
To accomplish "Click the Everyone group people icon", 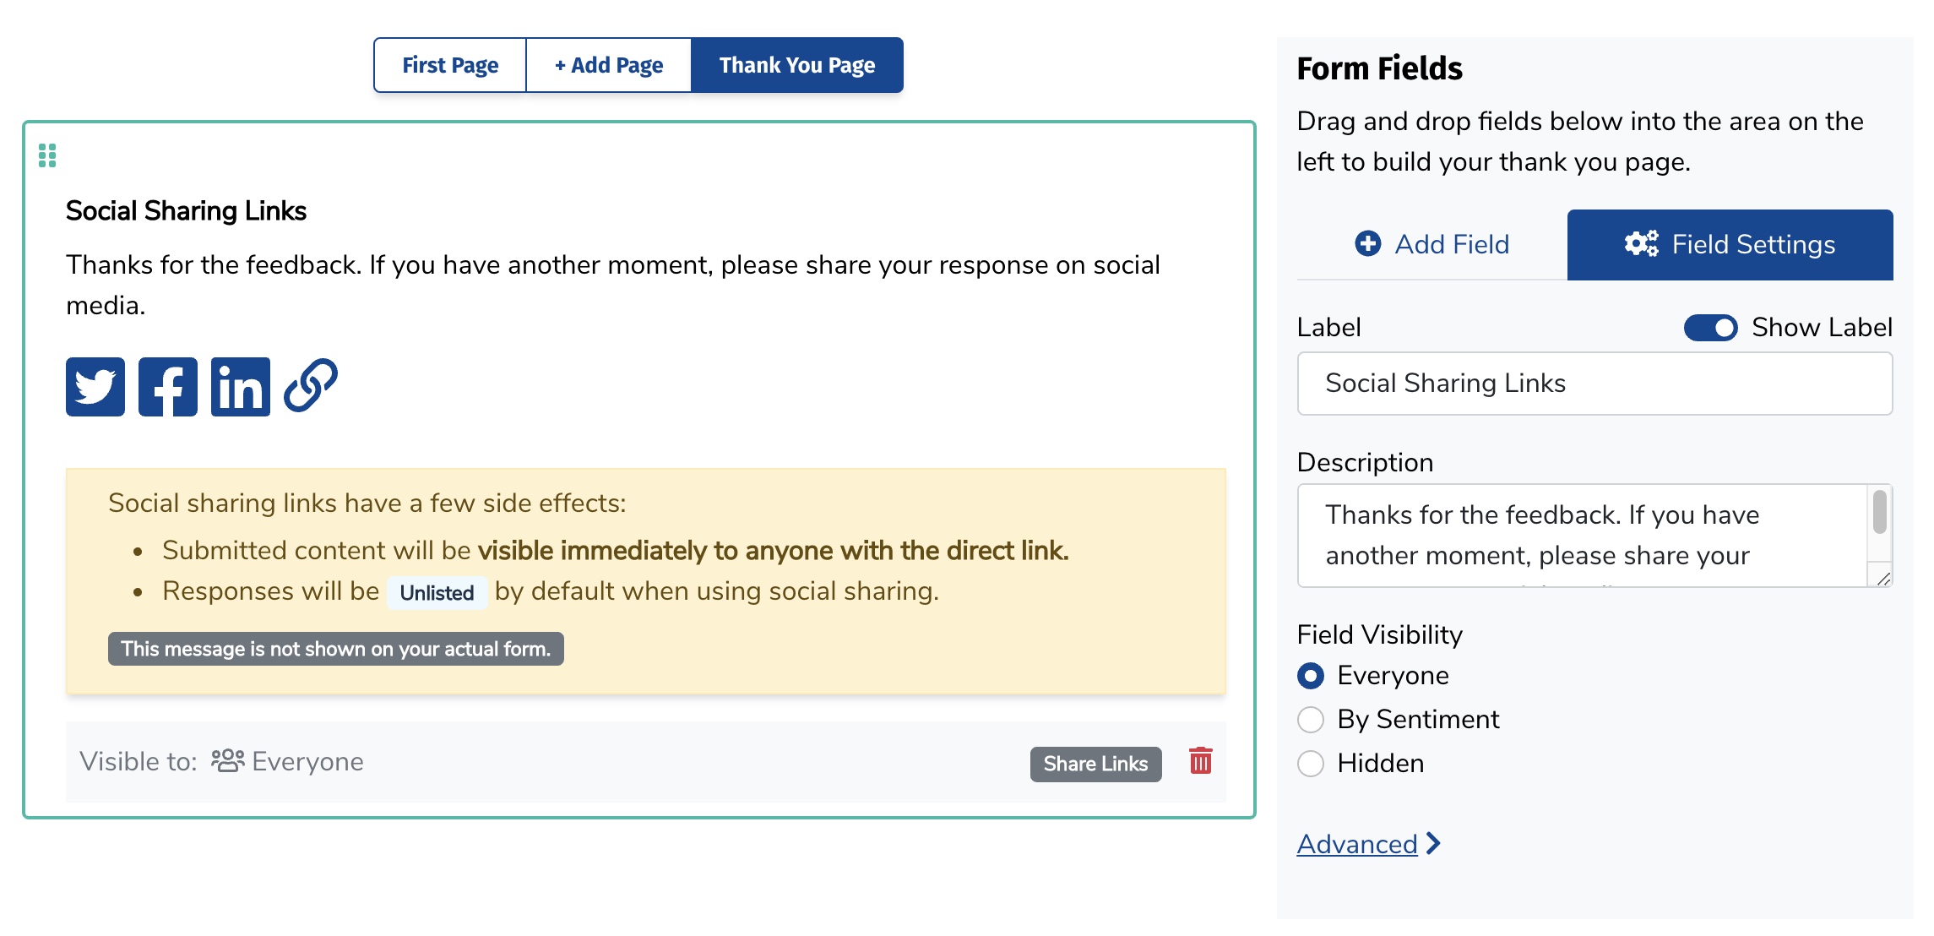I will [227, 761].
